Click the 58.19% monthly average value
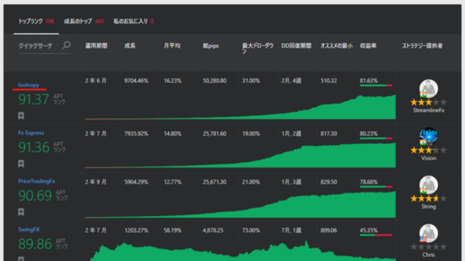465x261 pixels. point(173,230)
